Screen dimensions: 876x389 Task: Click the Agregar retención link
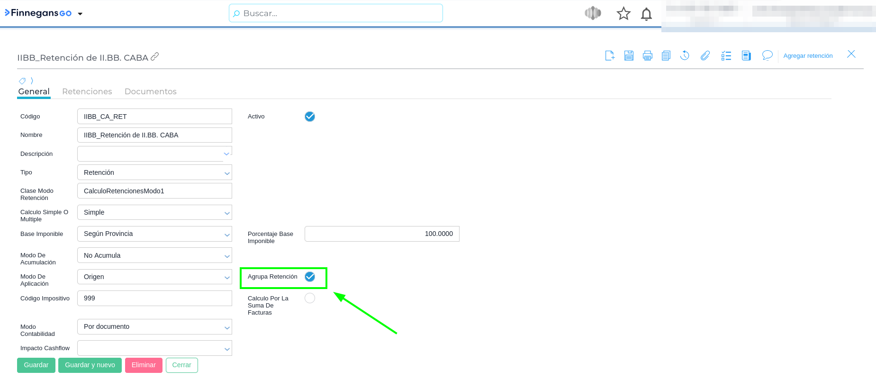(808, 56)
